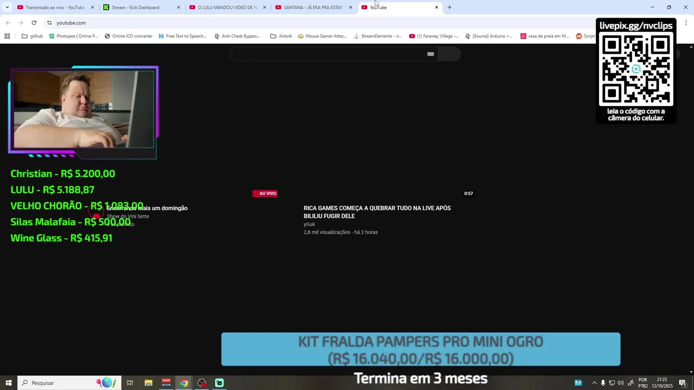Open the Mouse Gamer Attac bookmark

tap(322, 36)
